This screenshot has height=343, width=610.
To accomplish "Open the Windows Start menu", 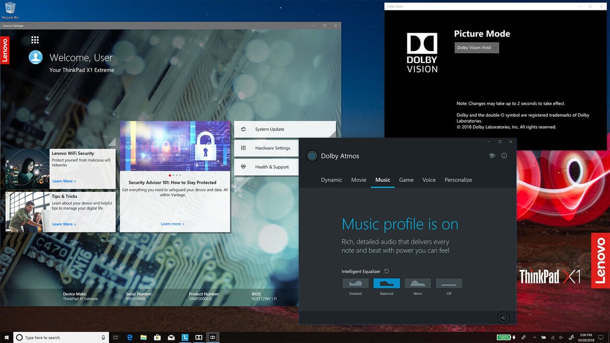I will point(6,337).
